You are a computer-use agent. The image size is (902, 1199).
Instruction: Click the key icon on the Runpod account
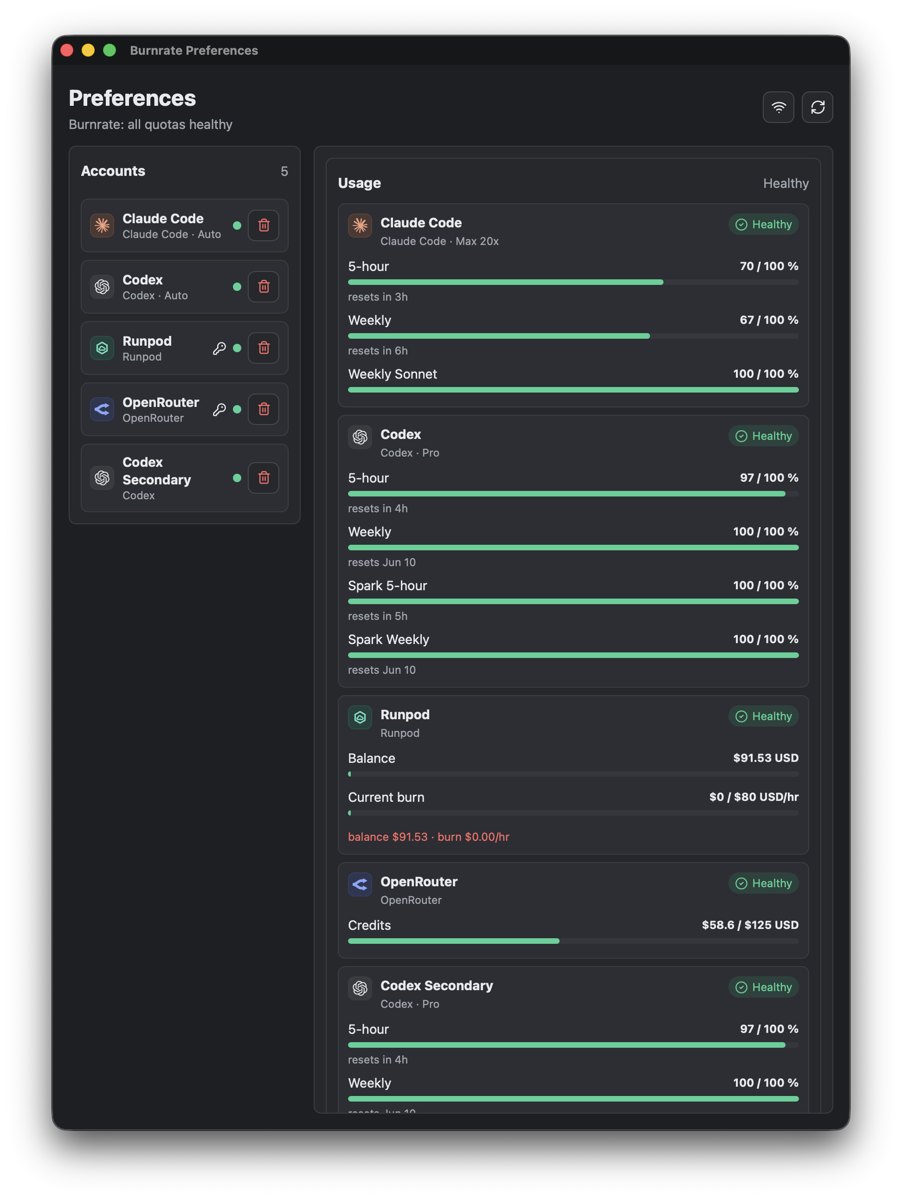[x=219, y=348]
